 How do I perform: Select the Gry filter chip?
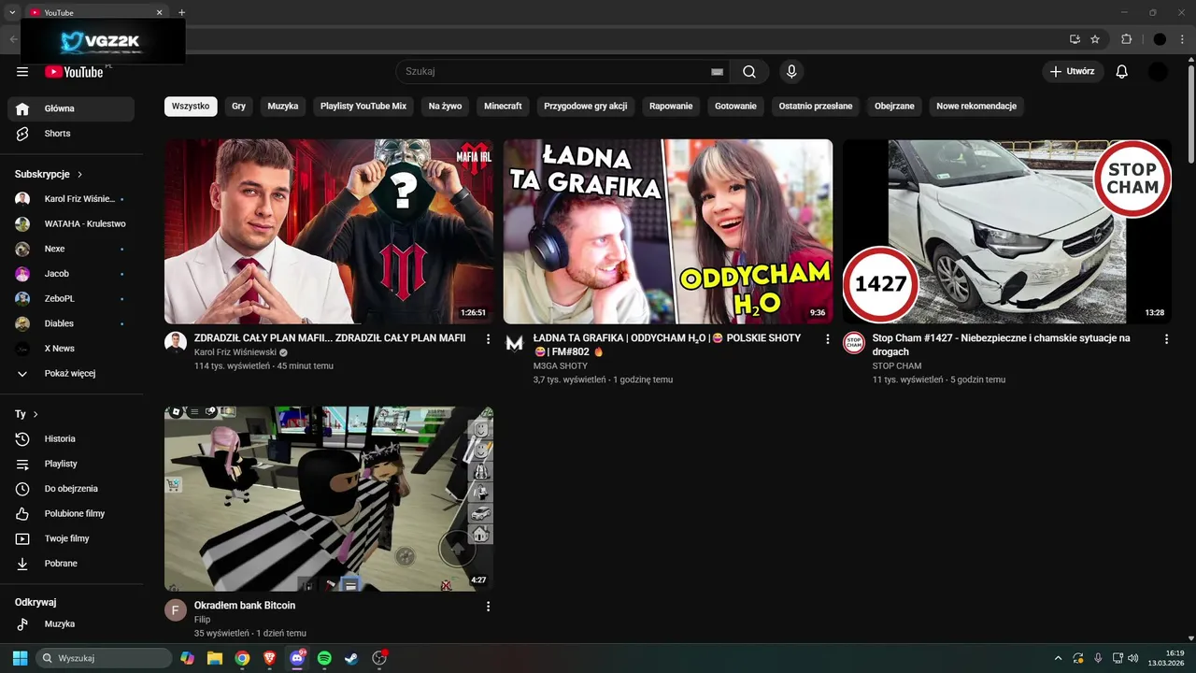(238, 107)
